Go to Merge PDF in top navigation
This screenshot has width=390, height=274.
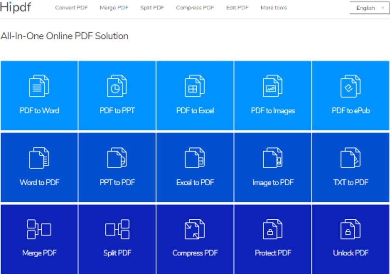point(114,8)
